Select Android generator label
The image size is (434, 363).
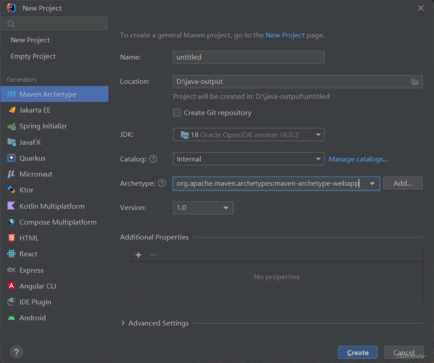[x=32, y=318]
